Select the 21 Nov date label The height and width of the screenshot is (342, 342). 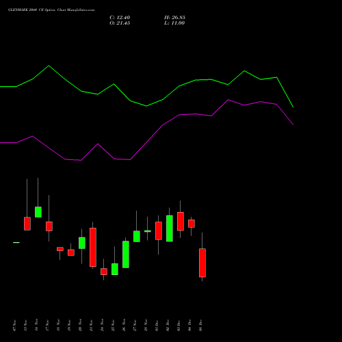[92, 326]
